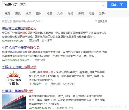Open the 122条评价 reviews link
The height and width of the screenshot is (110, 129).
[x=69, y=84]
